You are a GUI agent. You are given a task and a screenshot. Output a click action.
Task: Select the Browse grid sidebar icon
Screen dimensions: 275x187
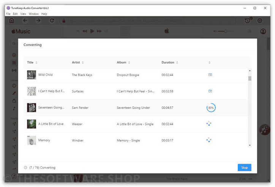pos(14,63)
